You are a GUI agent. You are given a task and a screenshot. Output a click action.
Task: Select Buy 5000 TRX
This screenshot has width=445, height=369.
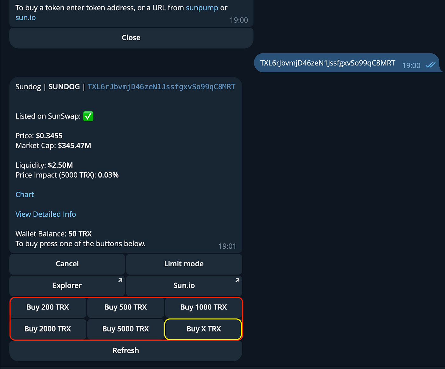pos(126,329)
